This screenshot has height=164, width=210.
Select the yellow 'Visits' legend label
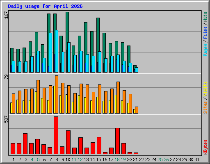[205, 89]
